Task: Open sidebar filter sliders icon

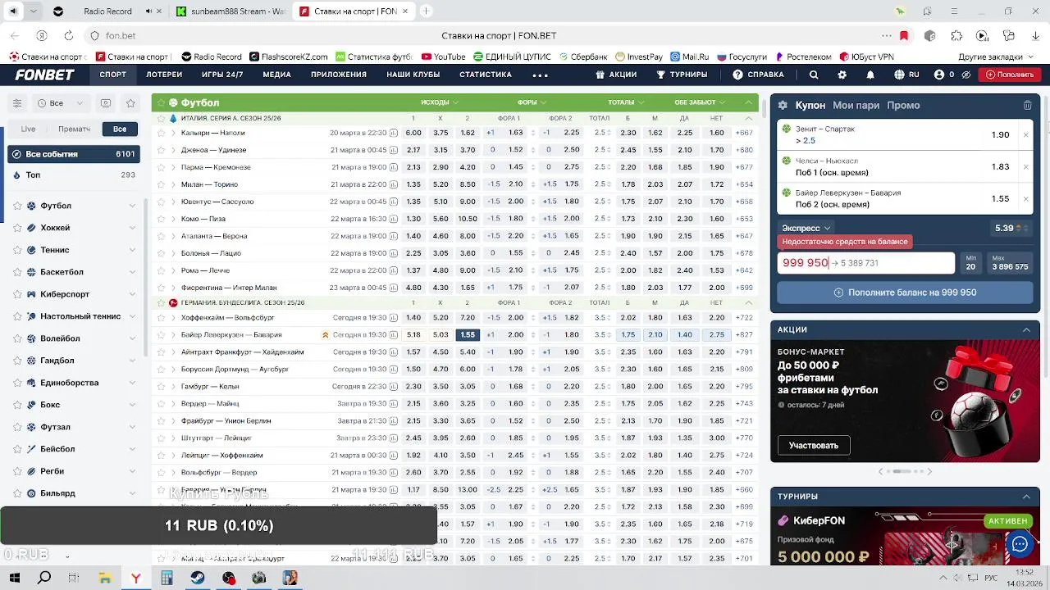Action: click(16, 103)
